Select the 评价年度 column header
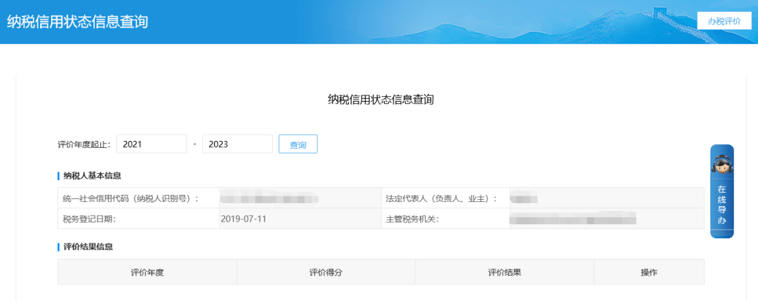758x300 pixels. (x=147, y=272)
